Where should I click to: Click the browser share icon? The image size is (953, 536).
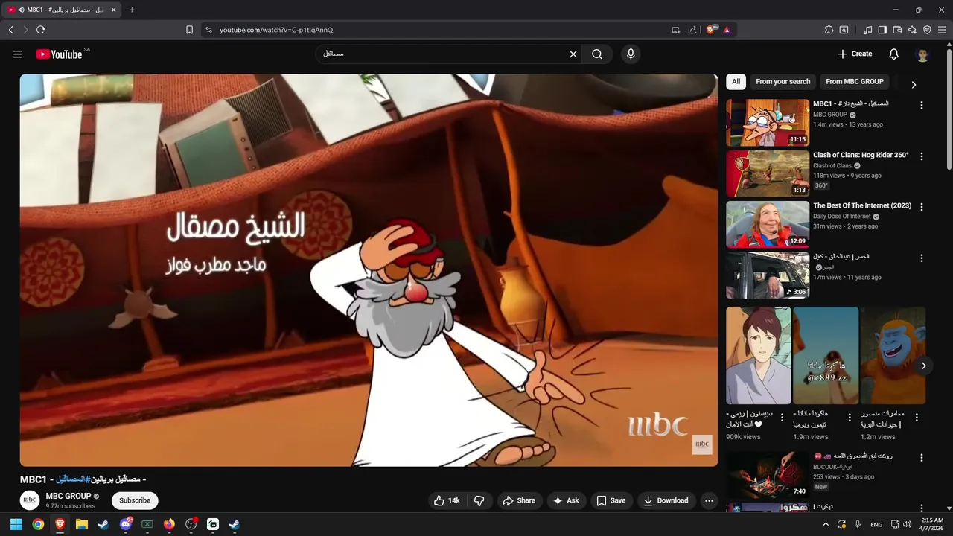pyautogui.click(x=692, y=30)
